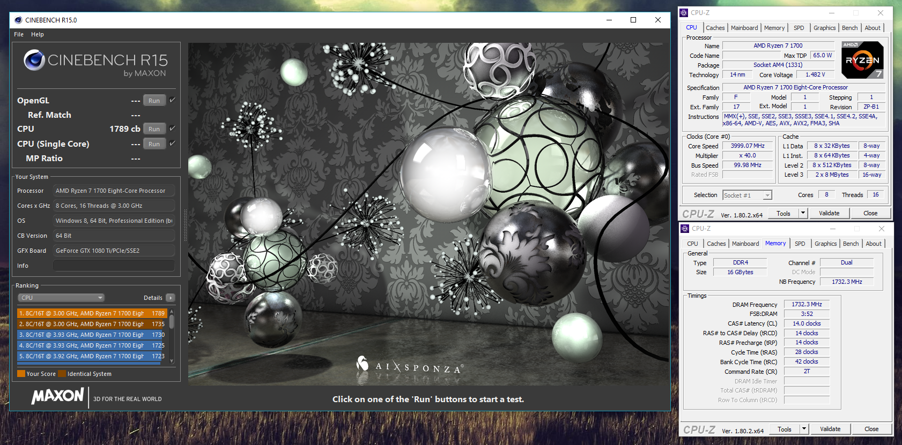The image size is (902, 445).
Task: Run the CPU (Single Core) benchmark
Action: (x=154, y=144)
